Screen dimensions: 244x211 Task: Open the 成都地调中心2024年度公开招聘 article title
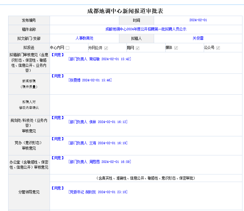(x=146, y=29)
